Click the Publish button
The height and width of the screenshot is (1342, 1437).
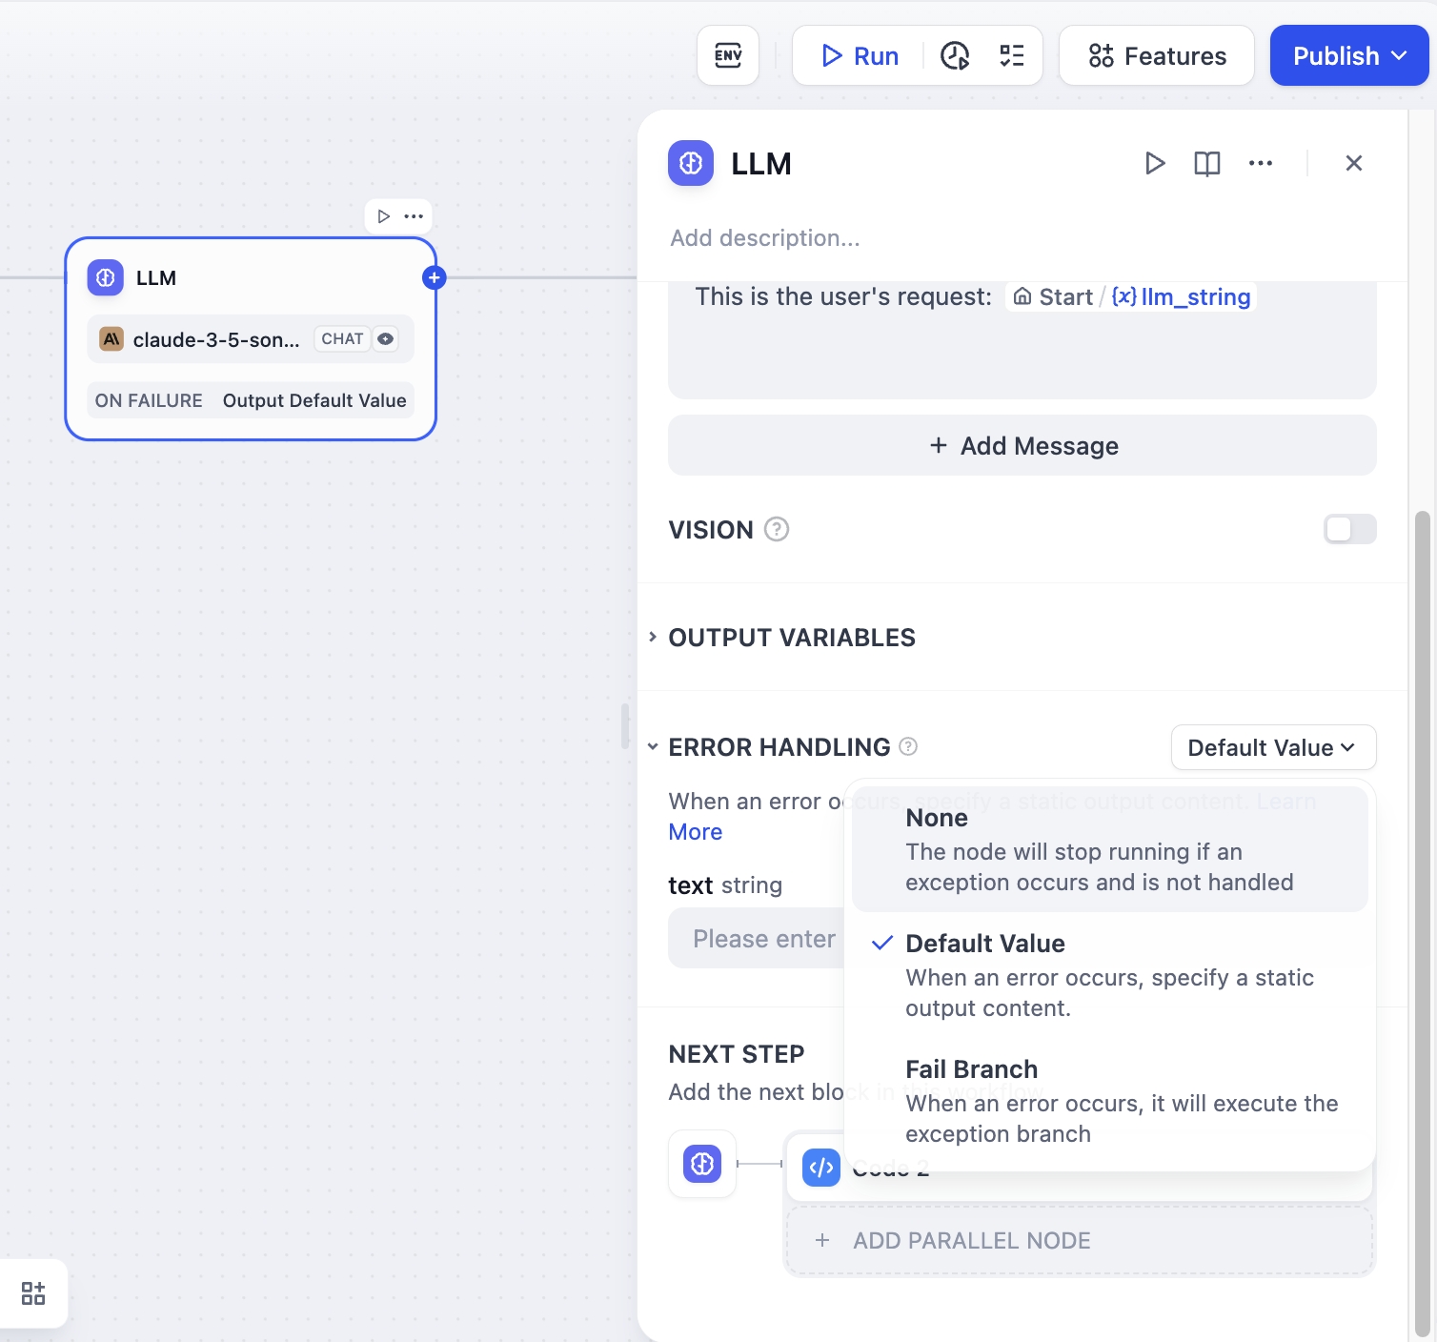coord(1347,56)
